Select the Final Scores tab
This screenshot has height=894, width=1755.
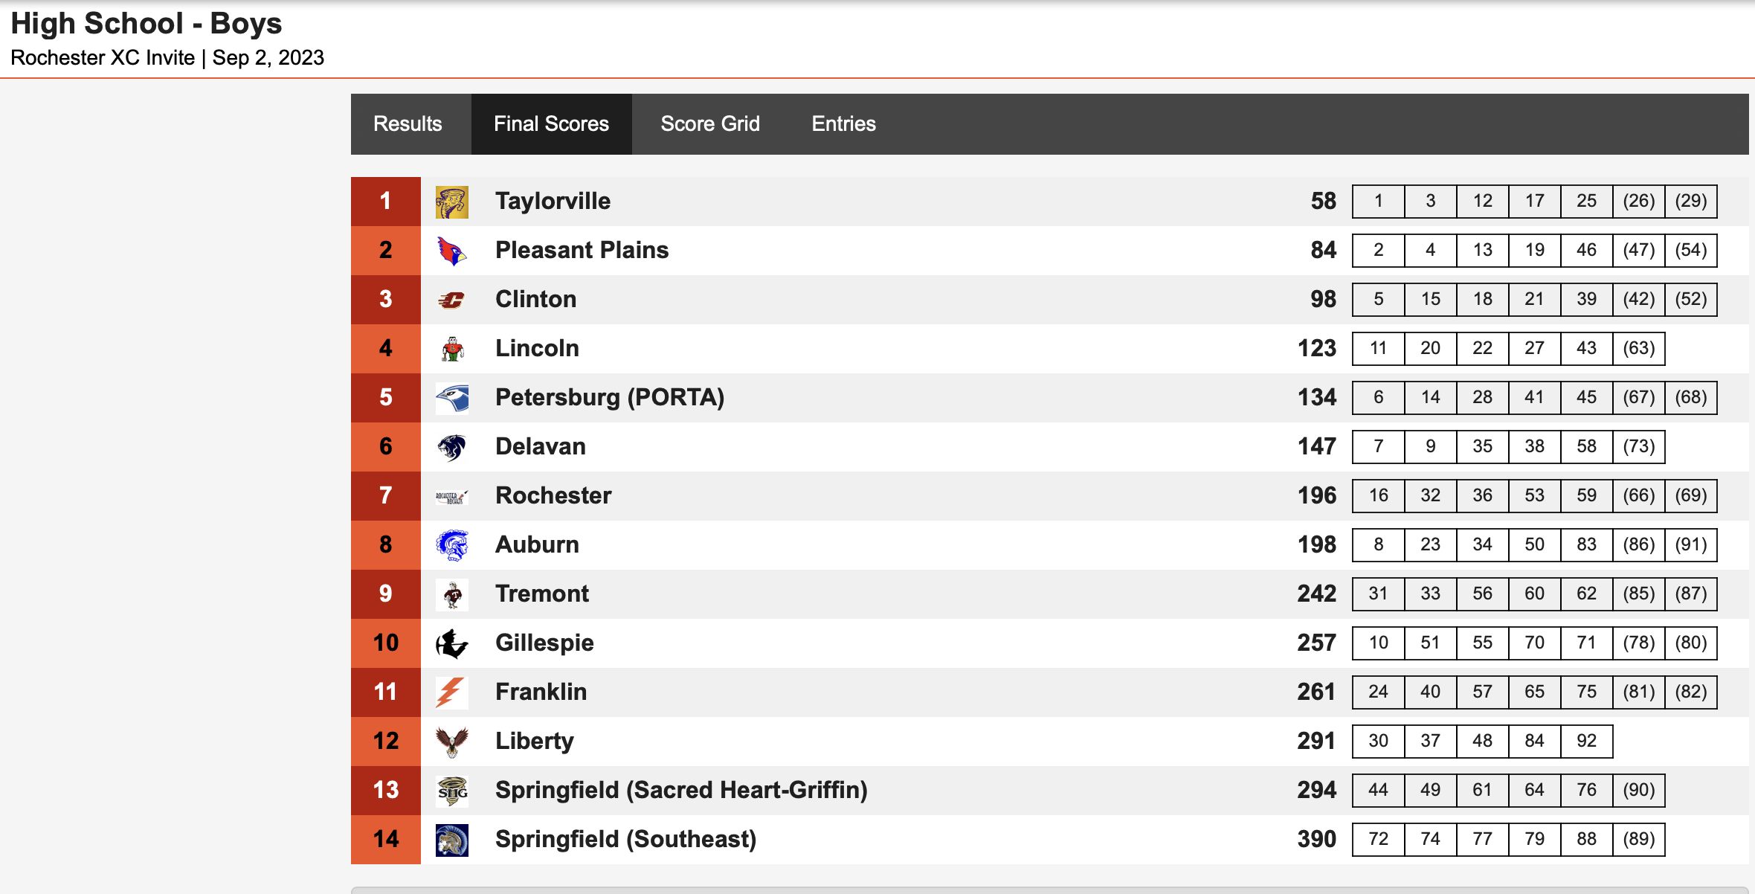(x=551, y=124)
